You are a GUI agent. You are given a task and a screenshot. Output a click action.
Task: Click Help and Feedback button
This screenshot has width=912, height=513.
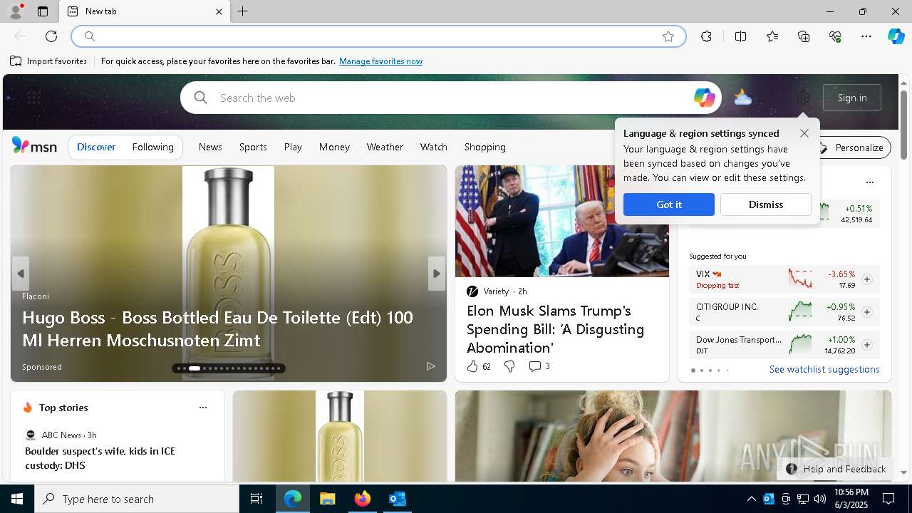click(x=836, y=469)
